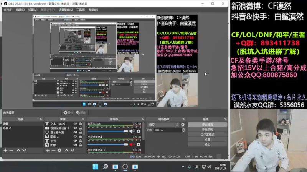The width and height of the screenshot is (307, 172).
Task: Open the 文件(F) menu
Action: click(8, 10)
